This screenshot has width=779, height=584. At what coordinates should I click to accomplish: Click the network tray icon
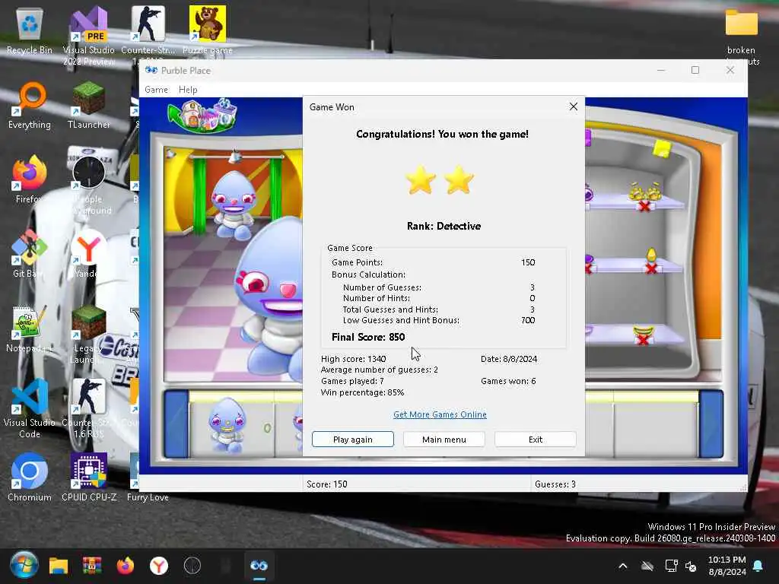click(671, 566)
